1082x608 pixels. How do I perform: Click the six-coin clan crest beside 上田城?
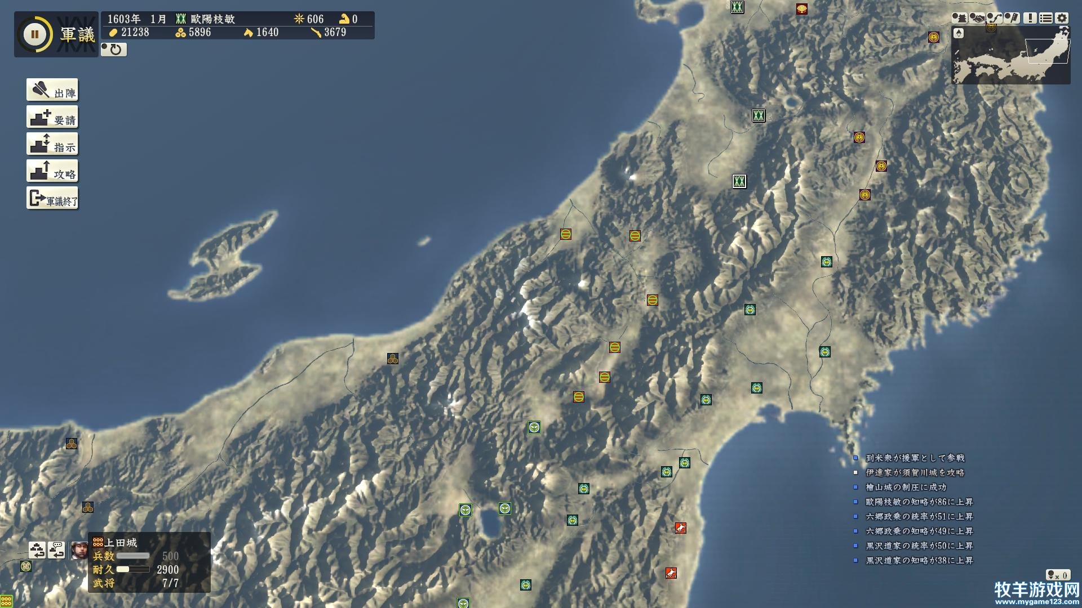coord(98,543)
